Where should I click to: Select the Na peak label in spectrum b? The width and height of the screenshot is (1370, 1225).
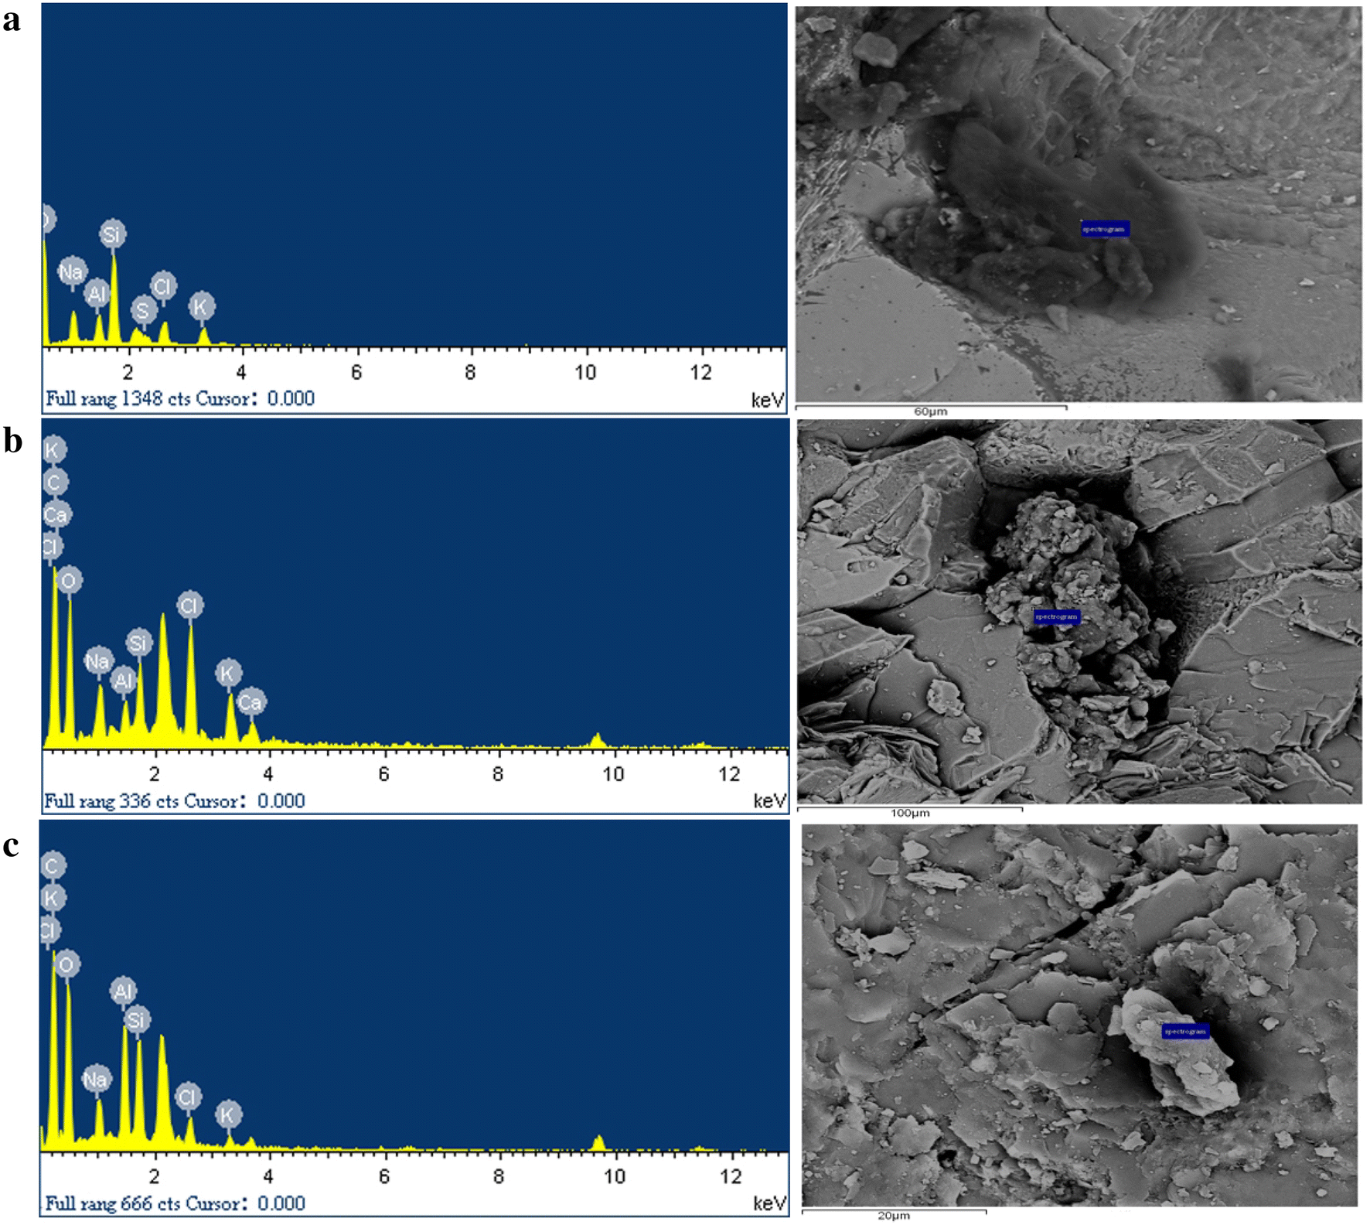tap(98, 661)
